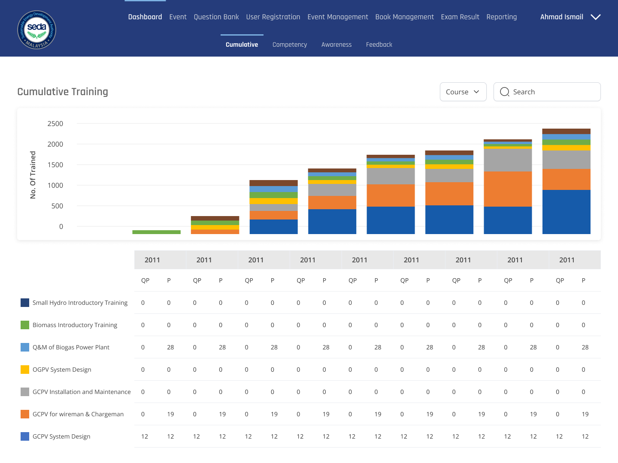Screen dimensions: 618x463
Task: Click the 'Cumulative Training' heading
Action: click(x=63, y=92)
